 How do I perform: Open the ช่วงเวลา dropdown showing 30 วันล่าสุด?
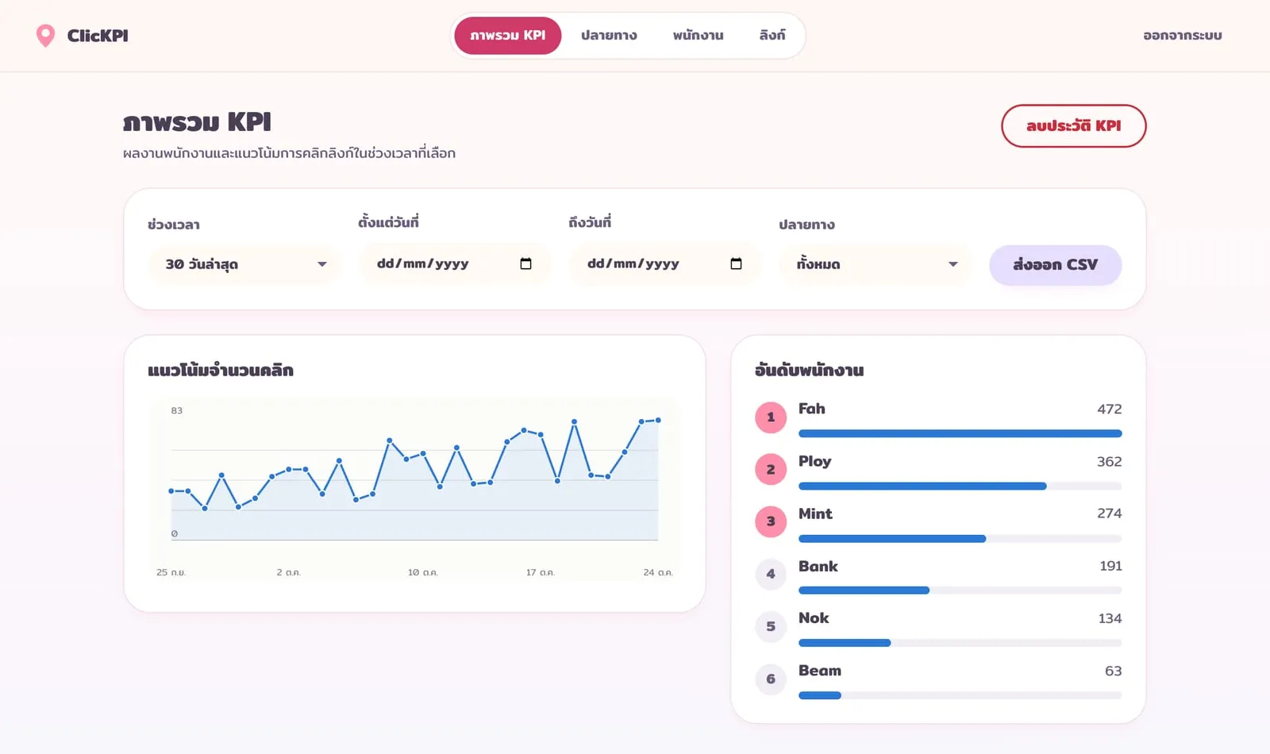244,264
